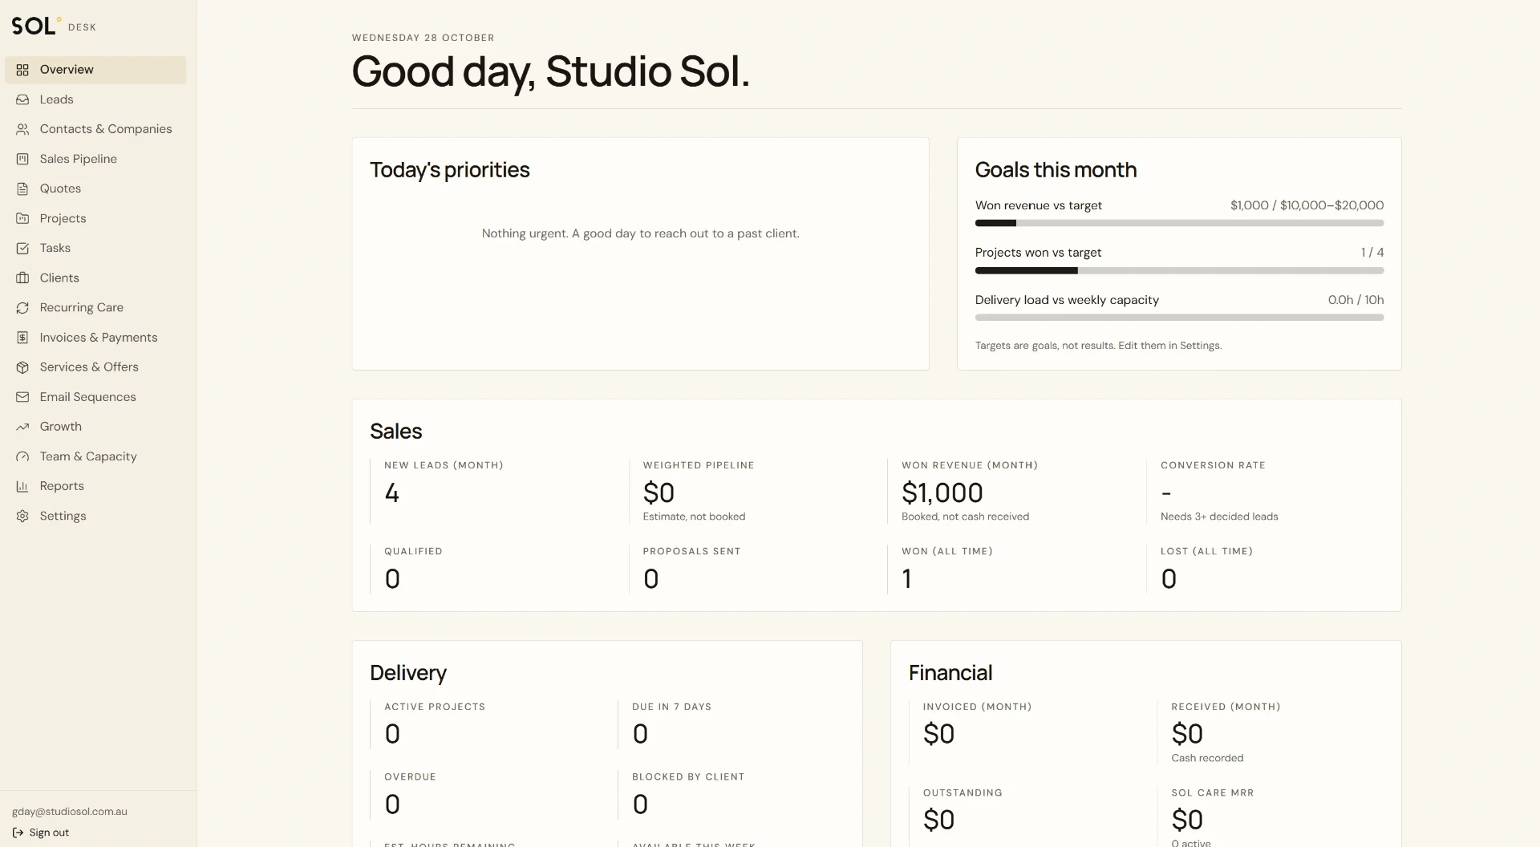The height and width of the screenshot is (847, 1540).
Task: Click the gday@studiosol.com.au account email
Action: (70, 812)
